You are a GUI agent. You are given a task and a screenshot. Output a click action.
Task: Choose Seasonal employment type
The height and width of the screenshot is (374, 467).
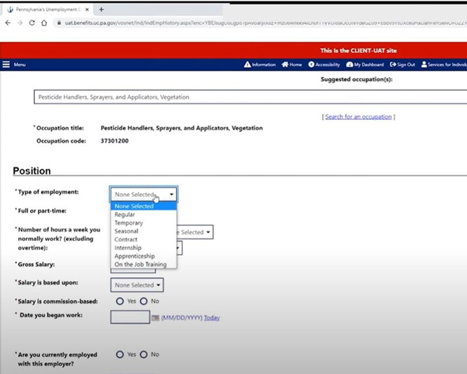[x=143, y=231]
